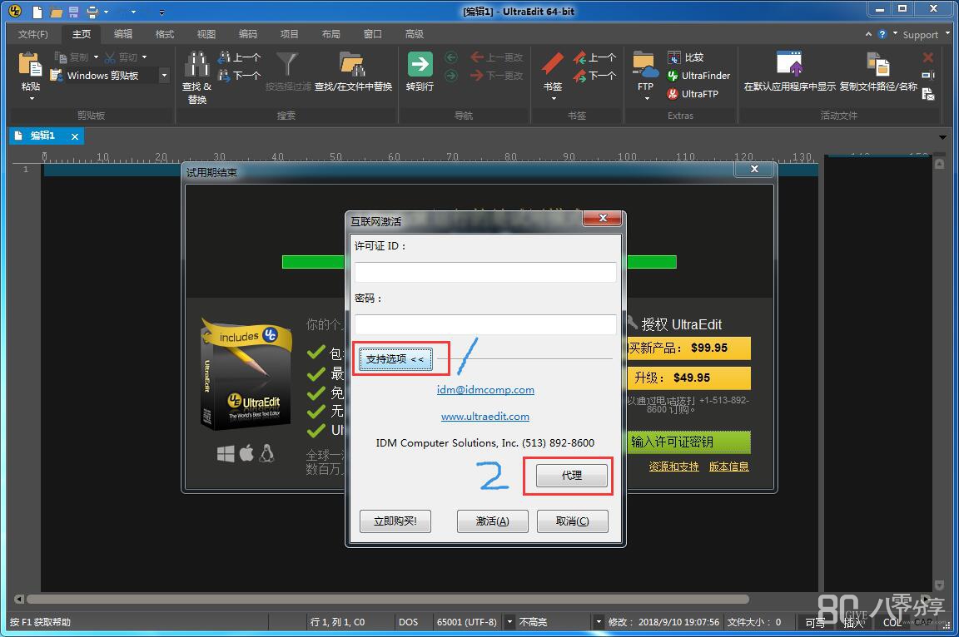The width and height of the screenshot is (959, 637).
Task: Click the DOS line-ending status indicator
Action: 409,622
